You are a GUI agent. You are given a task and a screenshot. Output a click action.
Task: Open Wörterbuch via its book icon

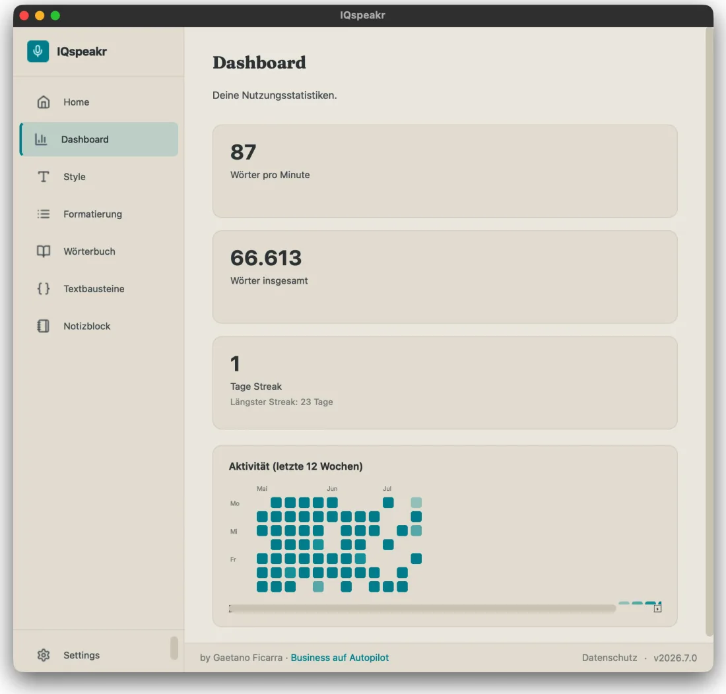(x=44, y=251)
